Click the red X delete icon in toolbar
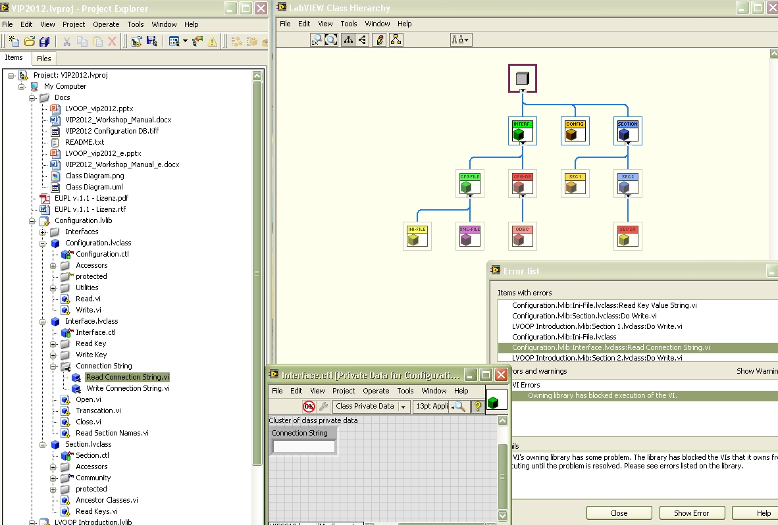The image size is (778, 525). tap(112, 41)
